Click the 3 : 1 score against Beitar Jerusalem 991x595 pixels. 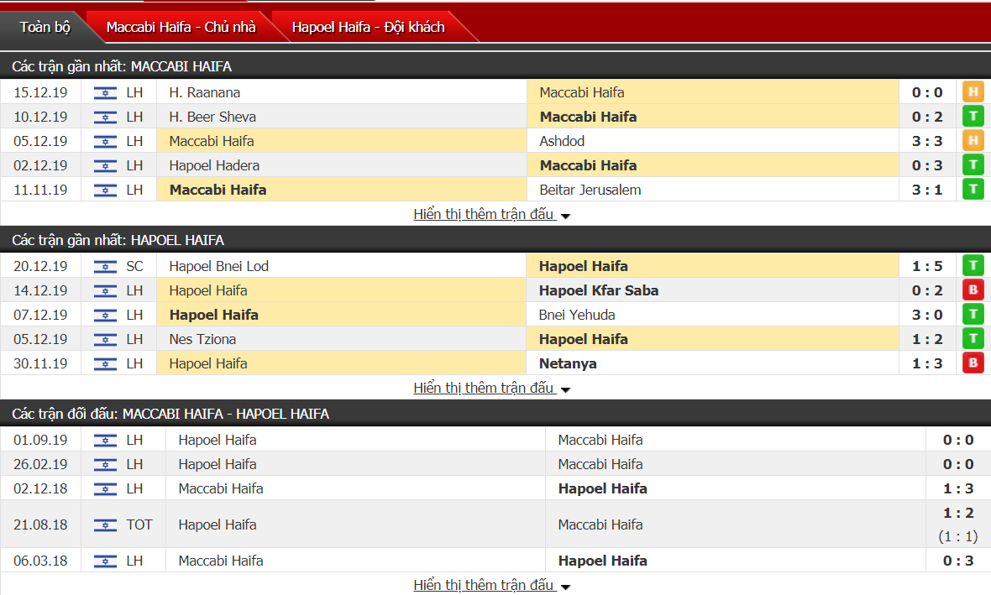pyautogui.click(x=927, y=191)
